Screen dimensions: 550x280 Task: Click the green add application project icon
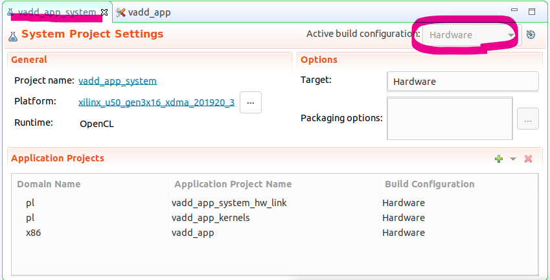(x=498, y=159)
